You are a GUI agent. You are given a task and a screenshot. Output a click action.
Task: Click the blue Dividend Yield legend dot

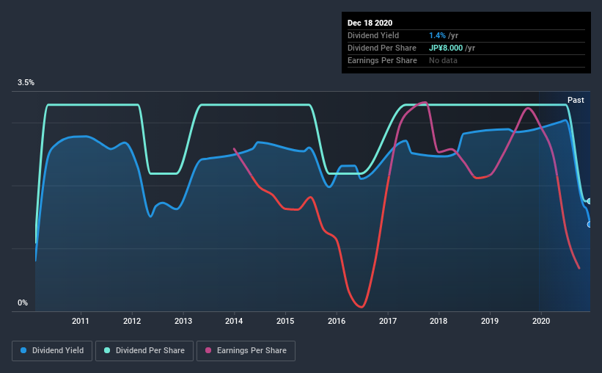(x=23, y=350)
